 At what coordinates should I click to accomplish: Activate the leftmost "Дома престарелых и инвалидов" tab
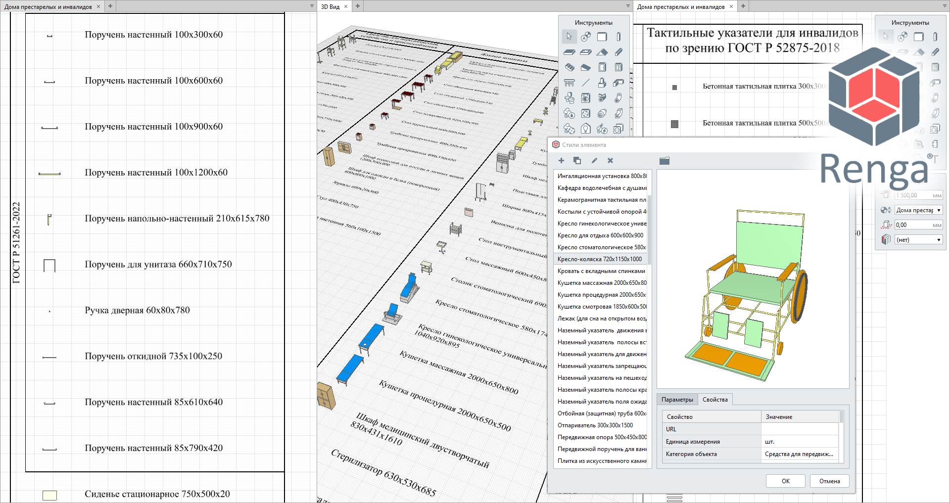click(48, 6)
